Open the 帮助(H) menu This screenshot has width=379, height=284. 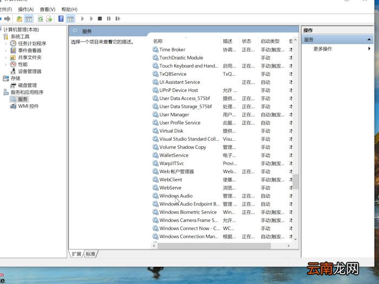coord(69,9)
